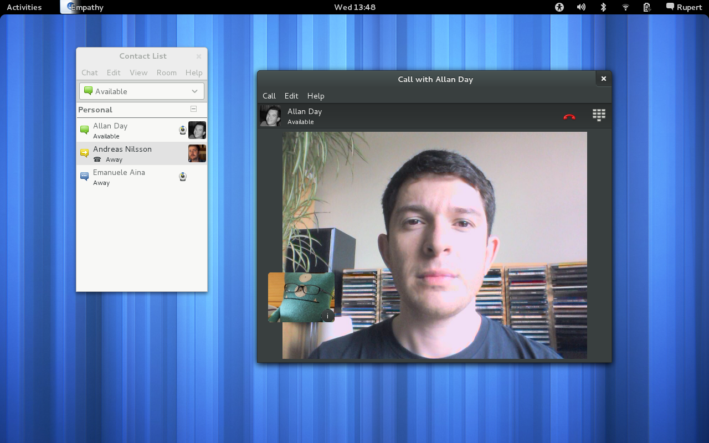The width and height of the screenshot is (709, 443).
Task: Click the webcam icon beside Emanuele Aina
Action: tap(182, 176)
